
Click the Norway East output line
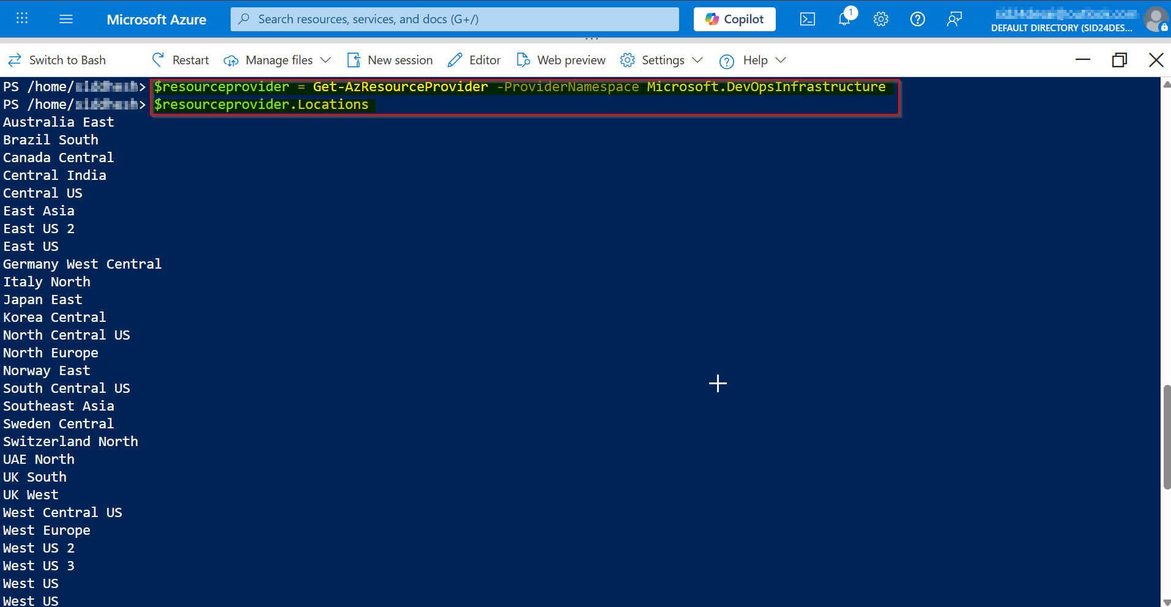(47, 371)
